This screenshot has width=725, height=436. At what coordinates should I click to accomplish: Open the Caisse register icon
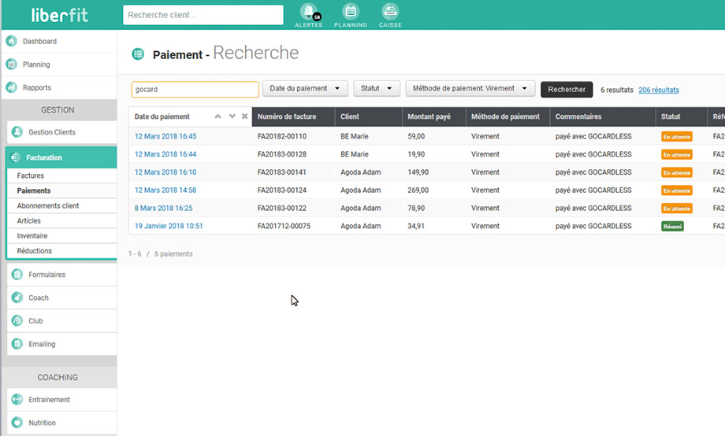point(389,12)
